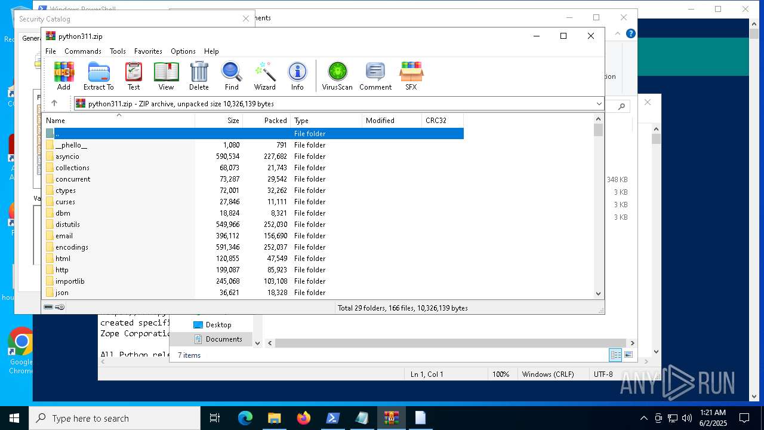Click the Notepad 100% zoom status
Viewport: 764px width, 430px height.
501,374
